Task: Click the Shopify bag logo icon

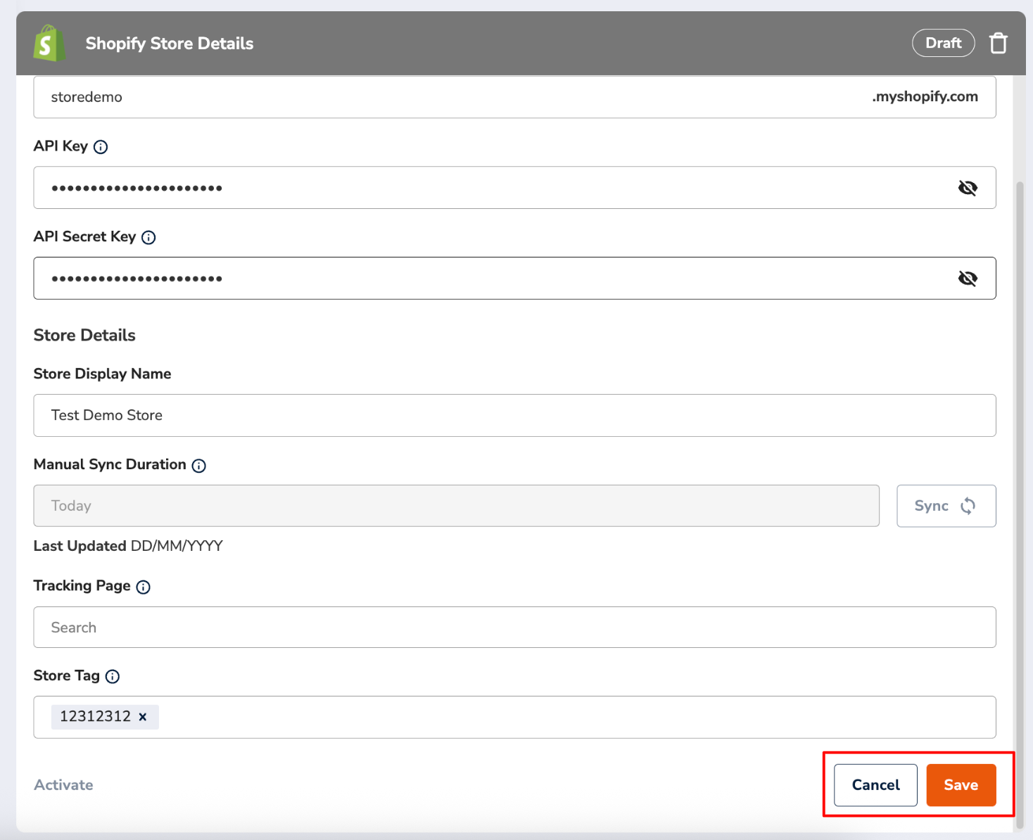Action: [49, 43]
